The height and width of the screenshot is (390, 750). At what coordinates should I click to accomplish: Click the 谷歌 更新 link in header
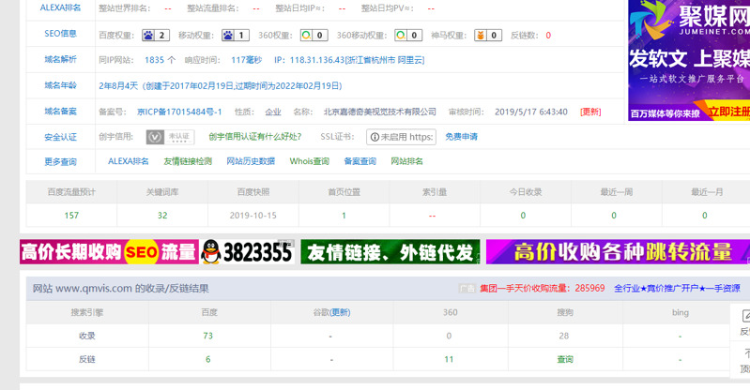point(340,312)
